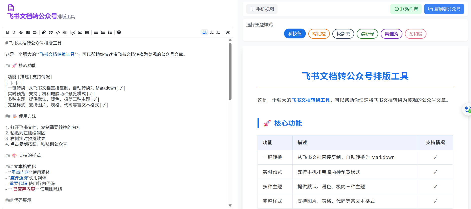Insert a title heading

(35, 32)
